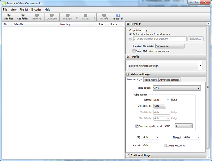Click the Add folder toolbar icon
212x161 pixels.
[x=22, y=17]
